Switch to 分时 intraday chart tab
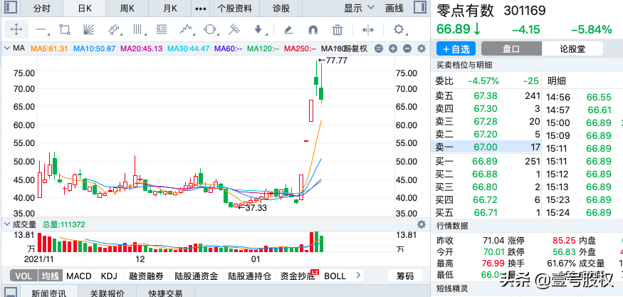Image resolution: width=623 pixels, height=297 pixels. coord(42,8)
